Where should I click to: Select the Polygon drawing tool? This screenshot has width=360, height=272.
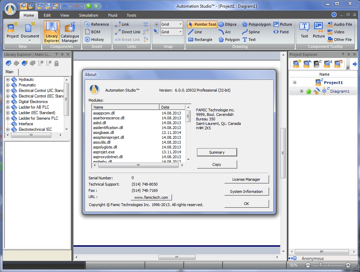[x=229, y=40]
